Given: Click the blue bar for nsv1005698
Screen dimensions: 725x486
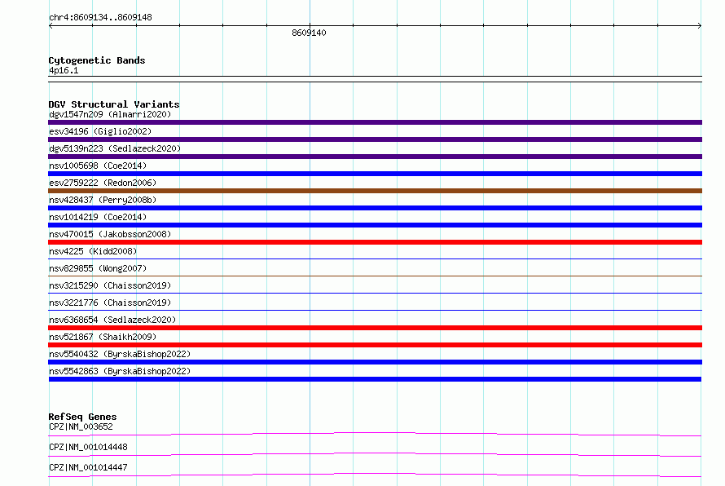Looking at the screenshot, I should pos(375,174).
